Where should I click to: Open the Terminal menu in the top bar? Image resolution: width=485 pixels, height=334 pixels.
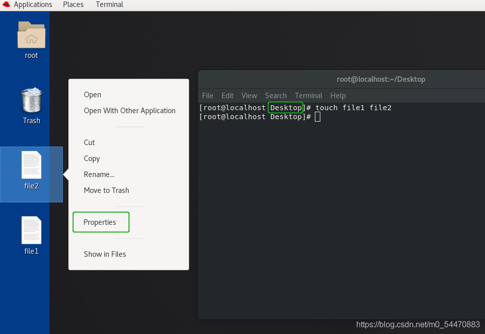click(109, 4)
